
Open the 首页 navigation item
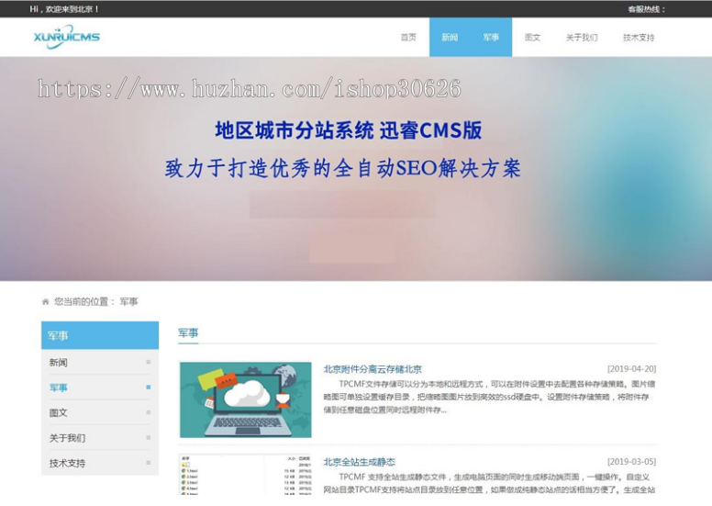click(x=408, y=38)
